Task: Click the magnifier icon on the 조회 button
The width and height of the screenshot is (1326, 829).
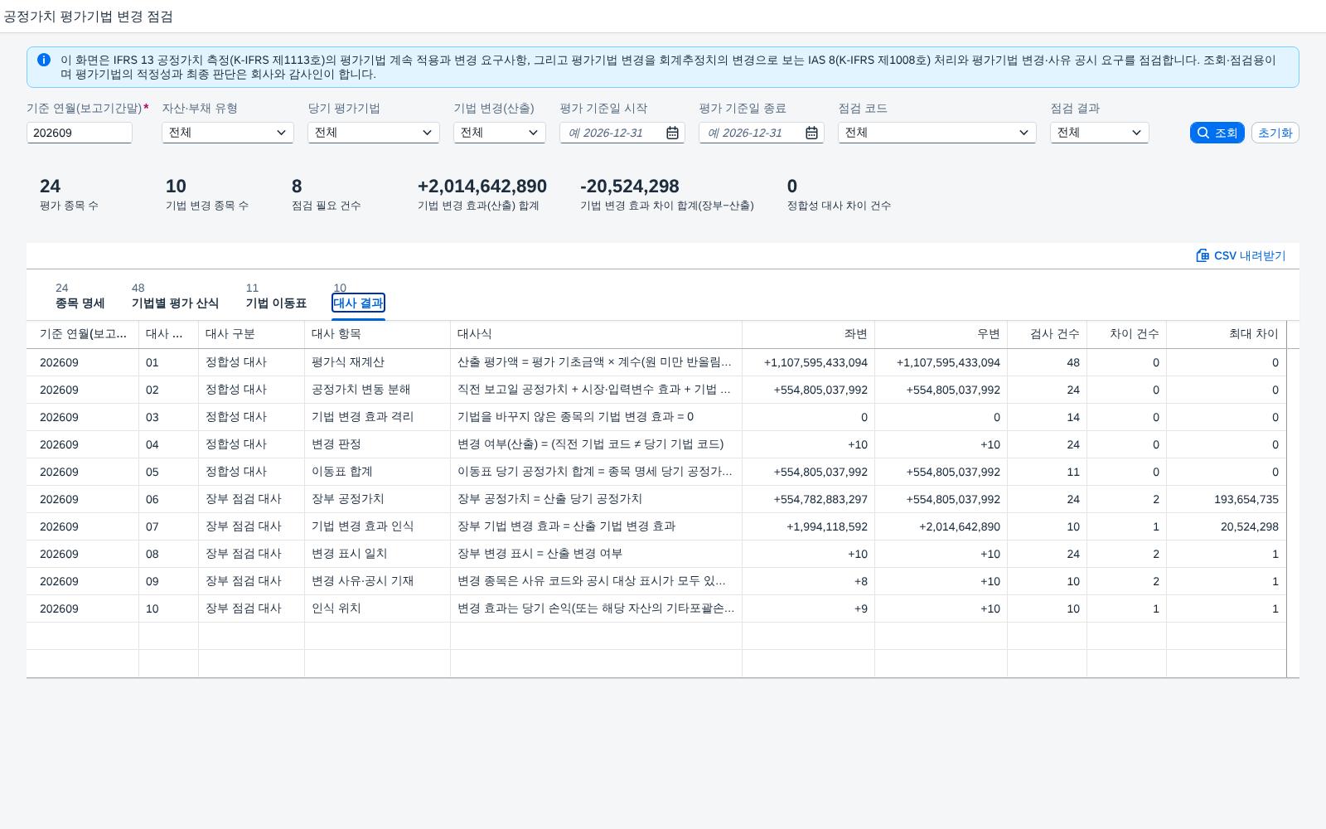Action: pyautogui.click(x=1203, y=133)
